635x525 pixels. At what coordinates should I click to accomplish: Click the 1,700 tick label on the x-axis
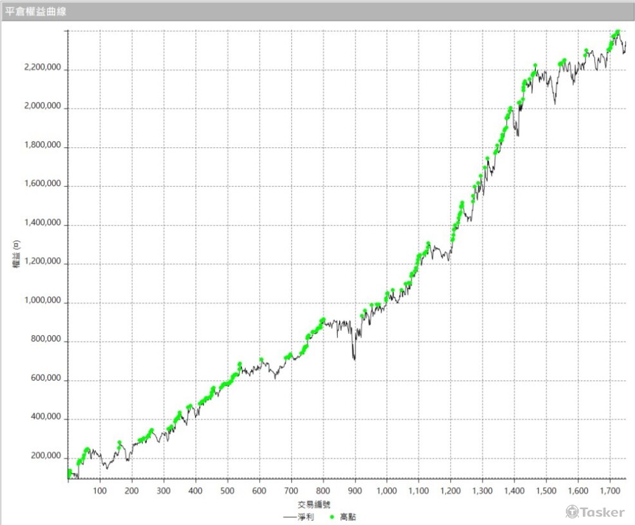click(x=610, y=491)
